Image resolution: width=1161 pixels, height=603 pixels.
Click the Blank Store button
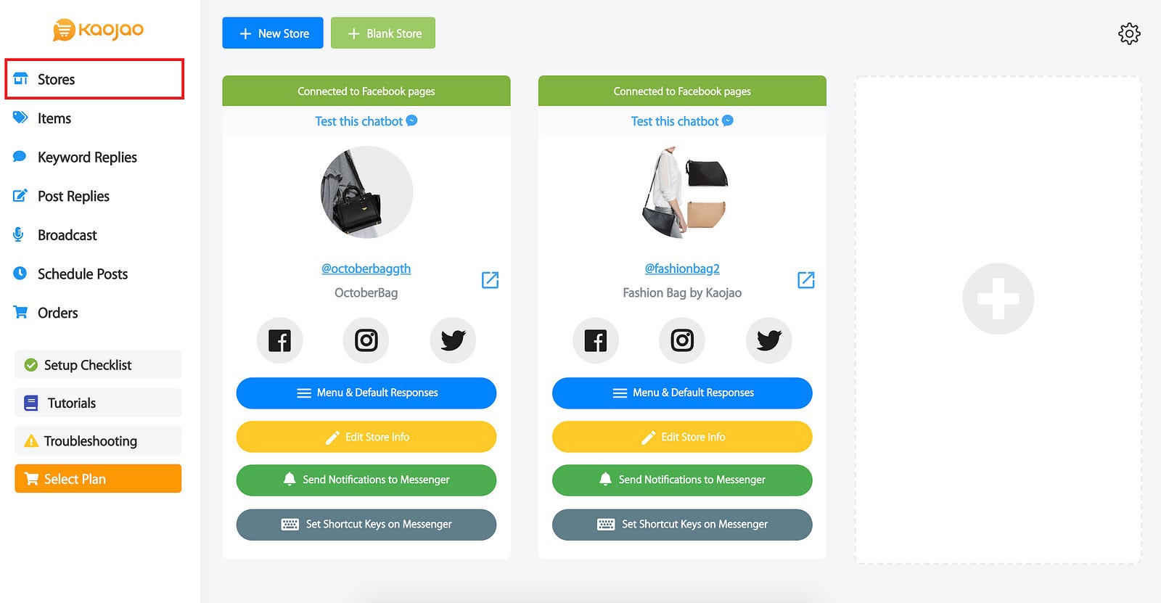383,33
